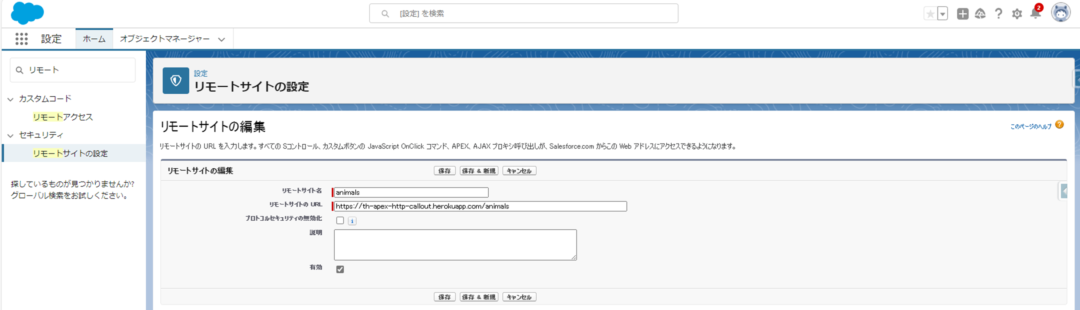
Task: Click the Salesforce cloud logo
Action: (x=27, y=13)
